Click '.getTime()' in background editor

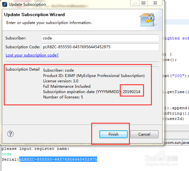(177, 92)
